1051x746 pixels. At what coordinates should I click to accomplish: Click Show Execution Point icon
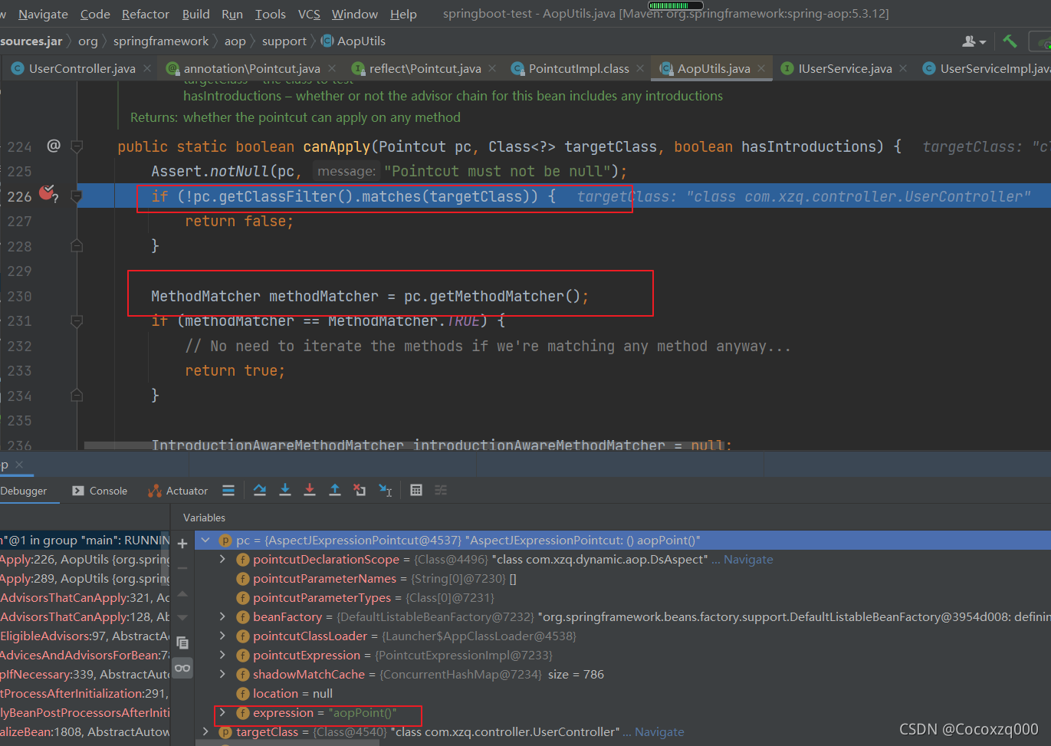[x=228, y=490]
